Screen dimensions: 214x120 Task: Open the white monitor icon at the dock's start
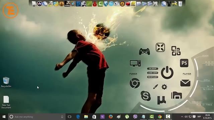pos(34,4)
